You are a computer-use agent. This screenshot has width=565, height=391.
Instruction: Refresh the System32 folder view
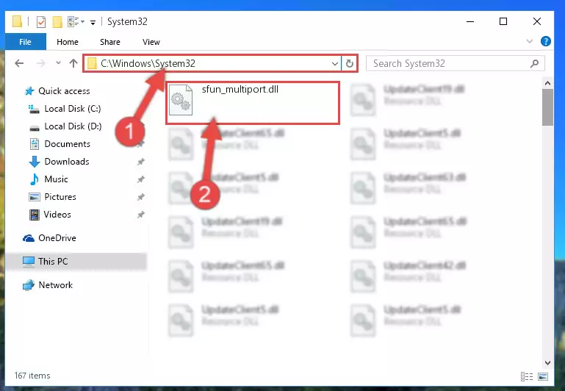click(349, 64)
